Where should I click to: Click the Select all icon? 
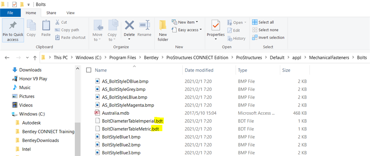255,22
